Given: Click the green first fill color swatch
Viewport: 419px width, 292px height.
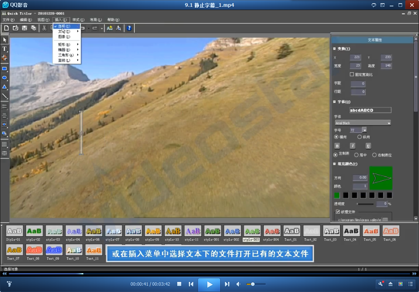Looking at the screenshot, I should coord(337,195).
